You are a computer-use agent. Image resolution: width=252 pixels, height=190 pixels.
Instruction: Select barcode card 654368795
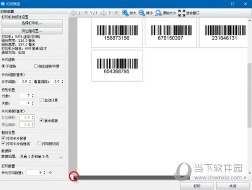click(x=117, y=66)
